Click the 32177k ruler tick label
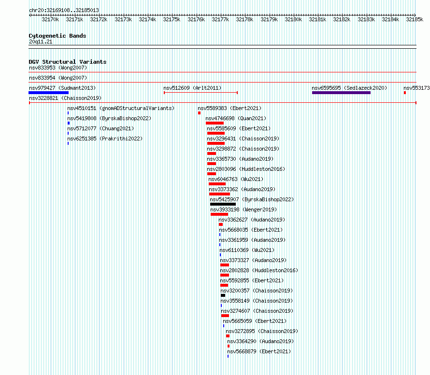This screenshot has height=375, width=430. 220,19
